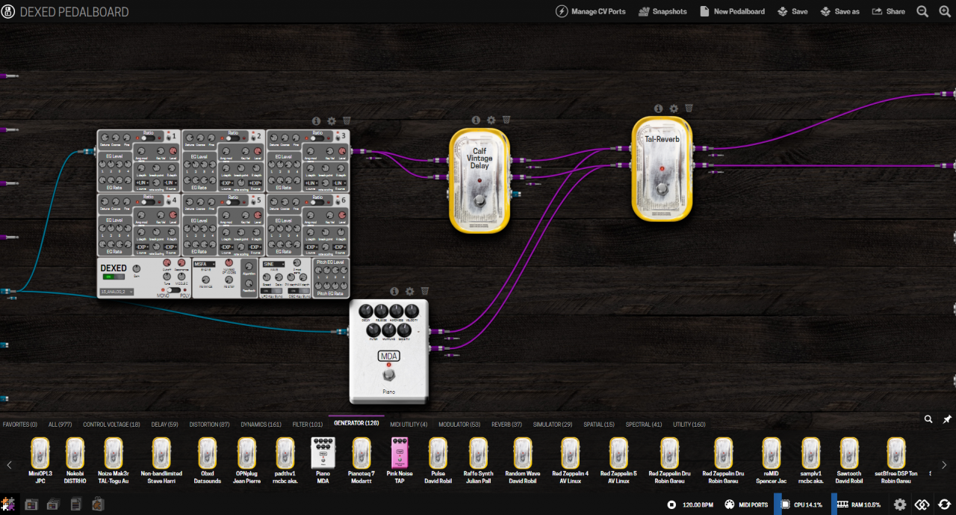The height and width of the screenshot is (515, 956).
Task: Click the refresh icon in the bottom bar
Action: (x=945, y=505)
